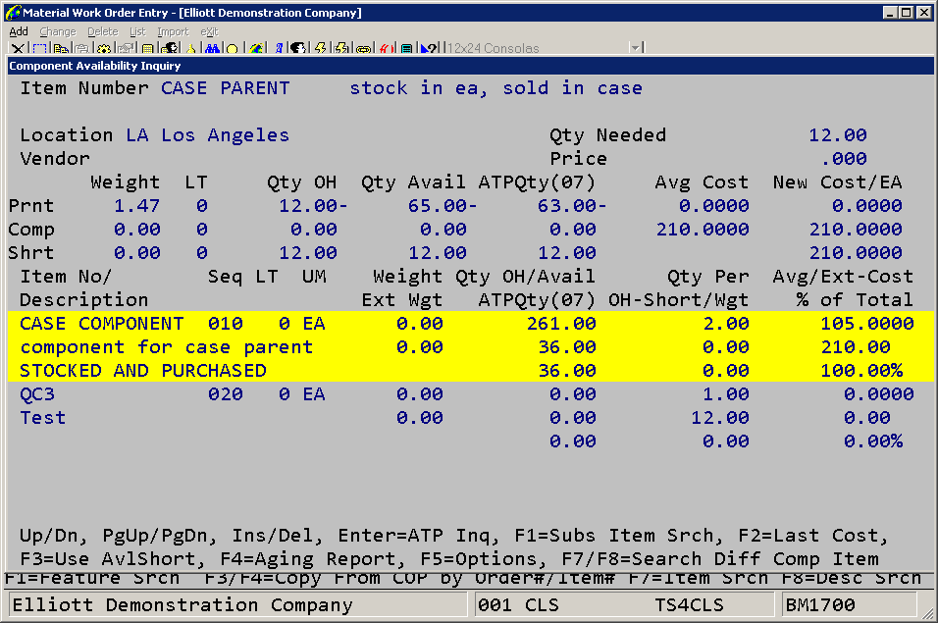Screen dimensions: 938x623
Task: Click the second lightning bolt icon
Action: (341, 49)
